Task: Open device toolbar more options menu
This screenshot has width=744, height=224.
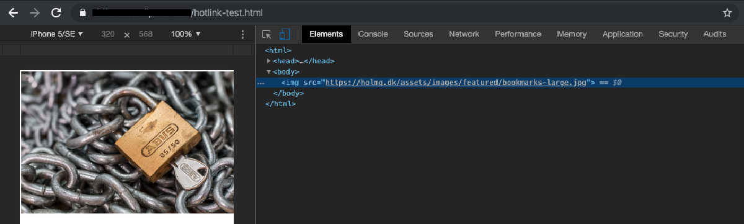Action: point(242,34)
